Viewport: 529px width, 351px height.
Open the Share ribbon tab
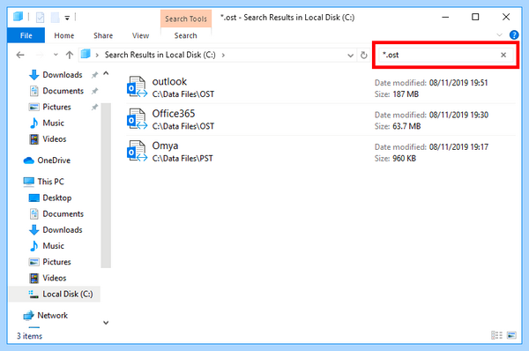tap(103, 35)
